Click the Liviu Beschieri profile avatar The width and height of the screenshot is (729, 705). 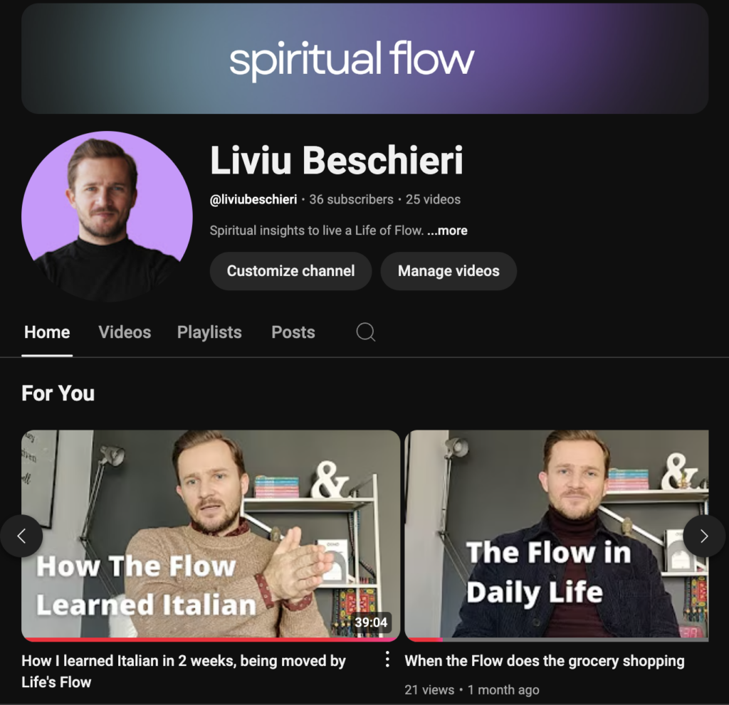tap(107, 216)
